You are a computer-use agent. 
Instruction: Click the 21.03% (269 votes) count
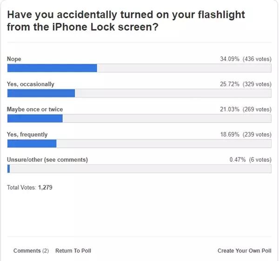245,110
